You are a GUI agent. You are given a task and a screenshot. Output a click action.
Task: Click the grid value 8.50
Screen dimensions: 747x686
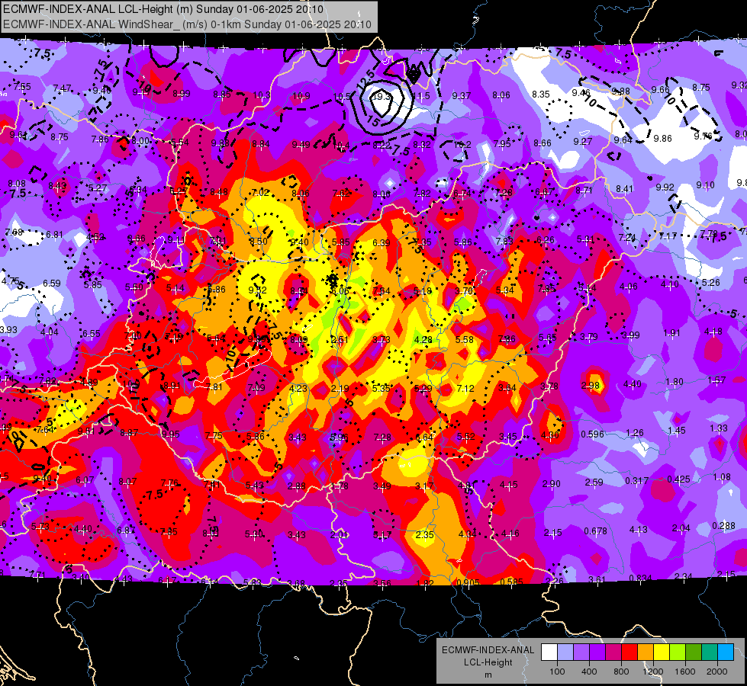coord(259,242)
